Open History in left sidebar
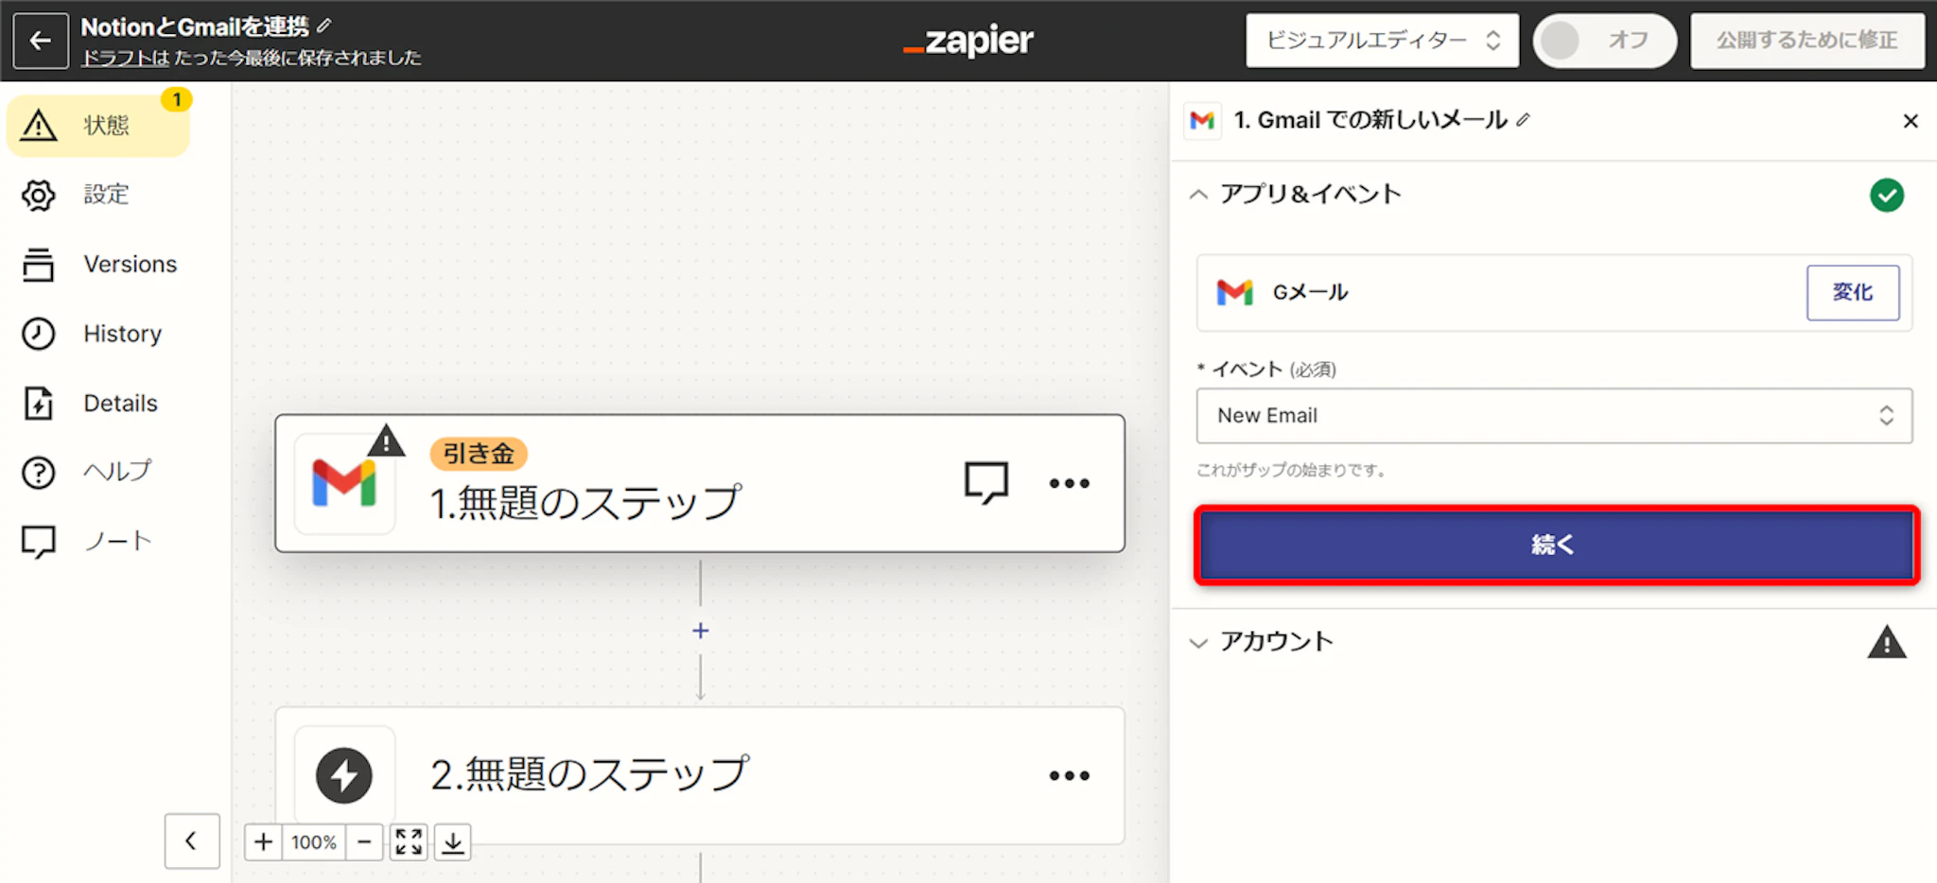 click(121, 334)
